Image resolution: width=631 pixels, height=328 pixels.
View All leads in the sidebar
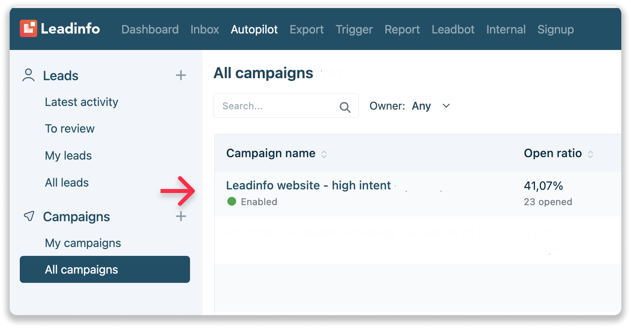[67, 182]
